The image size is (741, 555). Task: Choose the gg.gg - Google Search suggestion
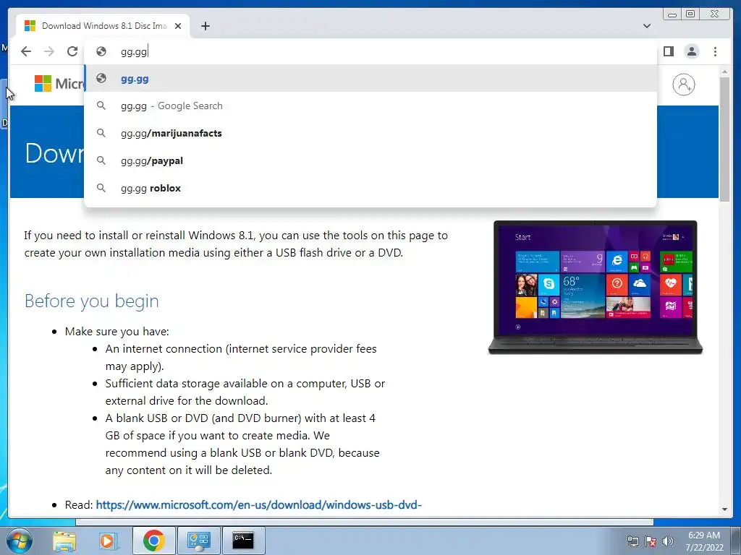[370, 106]
